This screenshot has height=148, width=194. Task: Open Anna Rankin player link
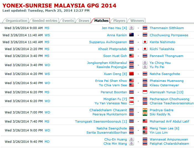pos(117,35)
